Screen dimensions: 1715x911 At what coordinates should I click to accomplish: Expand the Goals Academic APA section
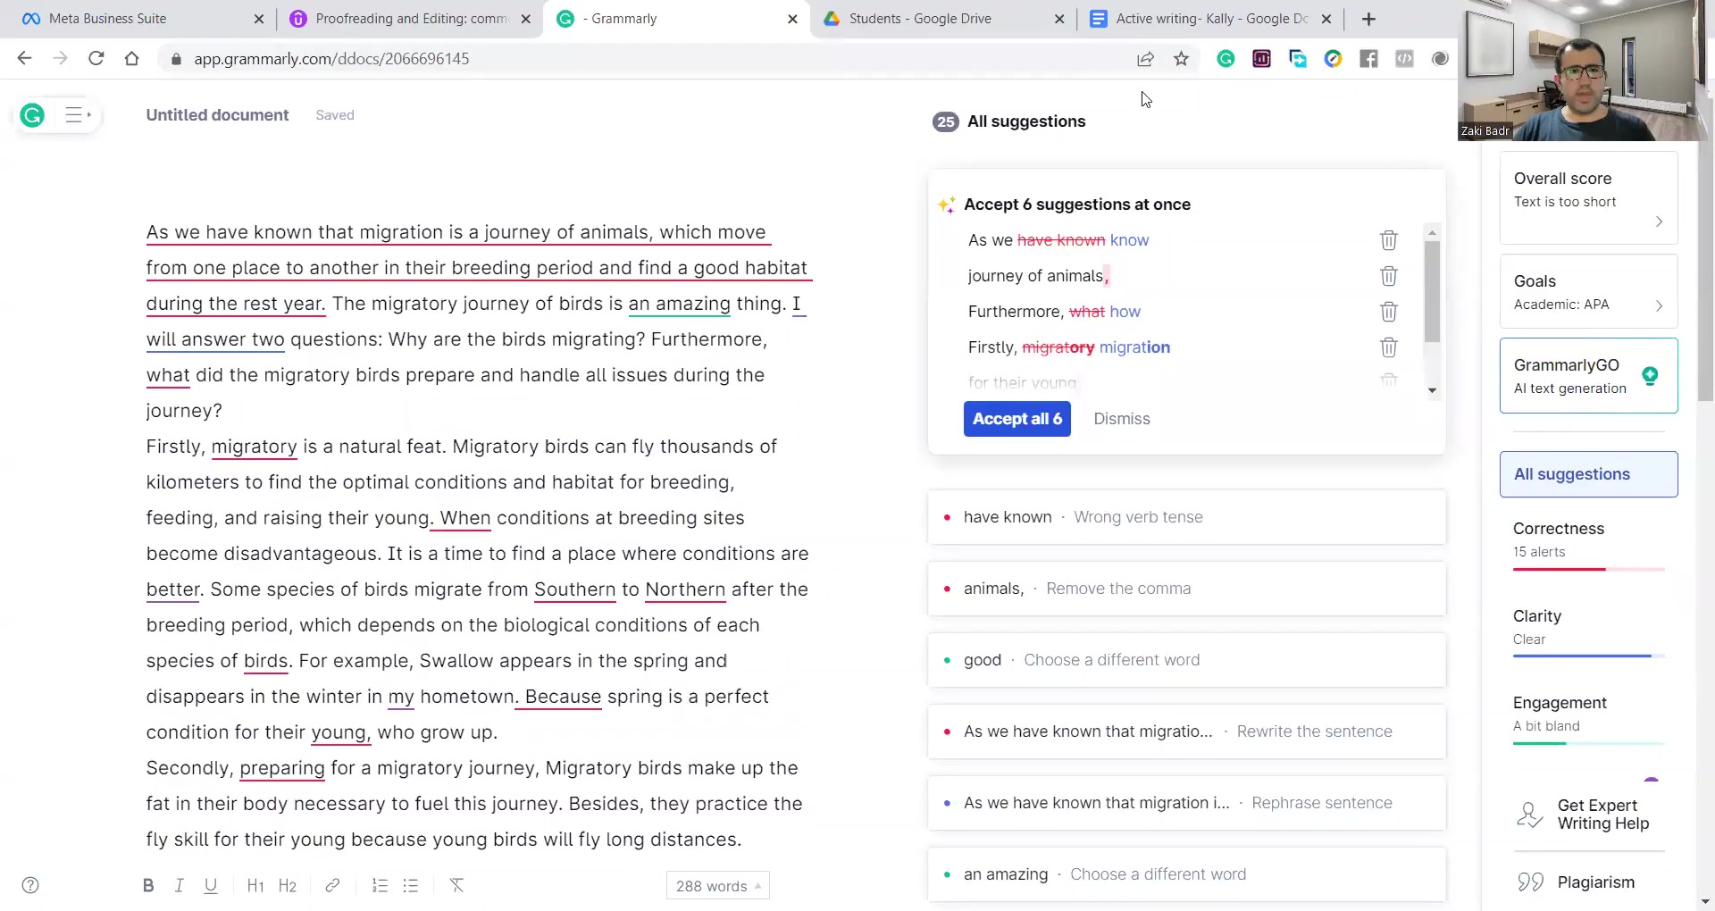(x=1588, y=292)
